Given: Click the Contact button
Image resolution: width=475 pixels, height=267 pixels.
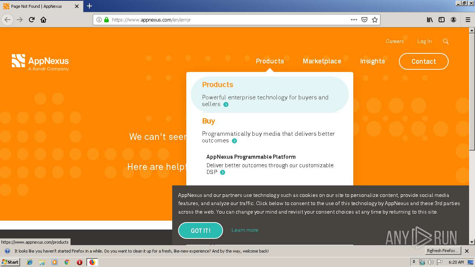Looking at the screenshot, I should coord(423,62).
